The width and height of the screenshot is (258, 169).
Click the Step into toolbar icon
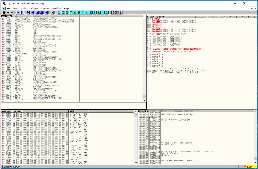(28, 13)
